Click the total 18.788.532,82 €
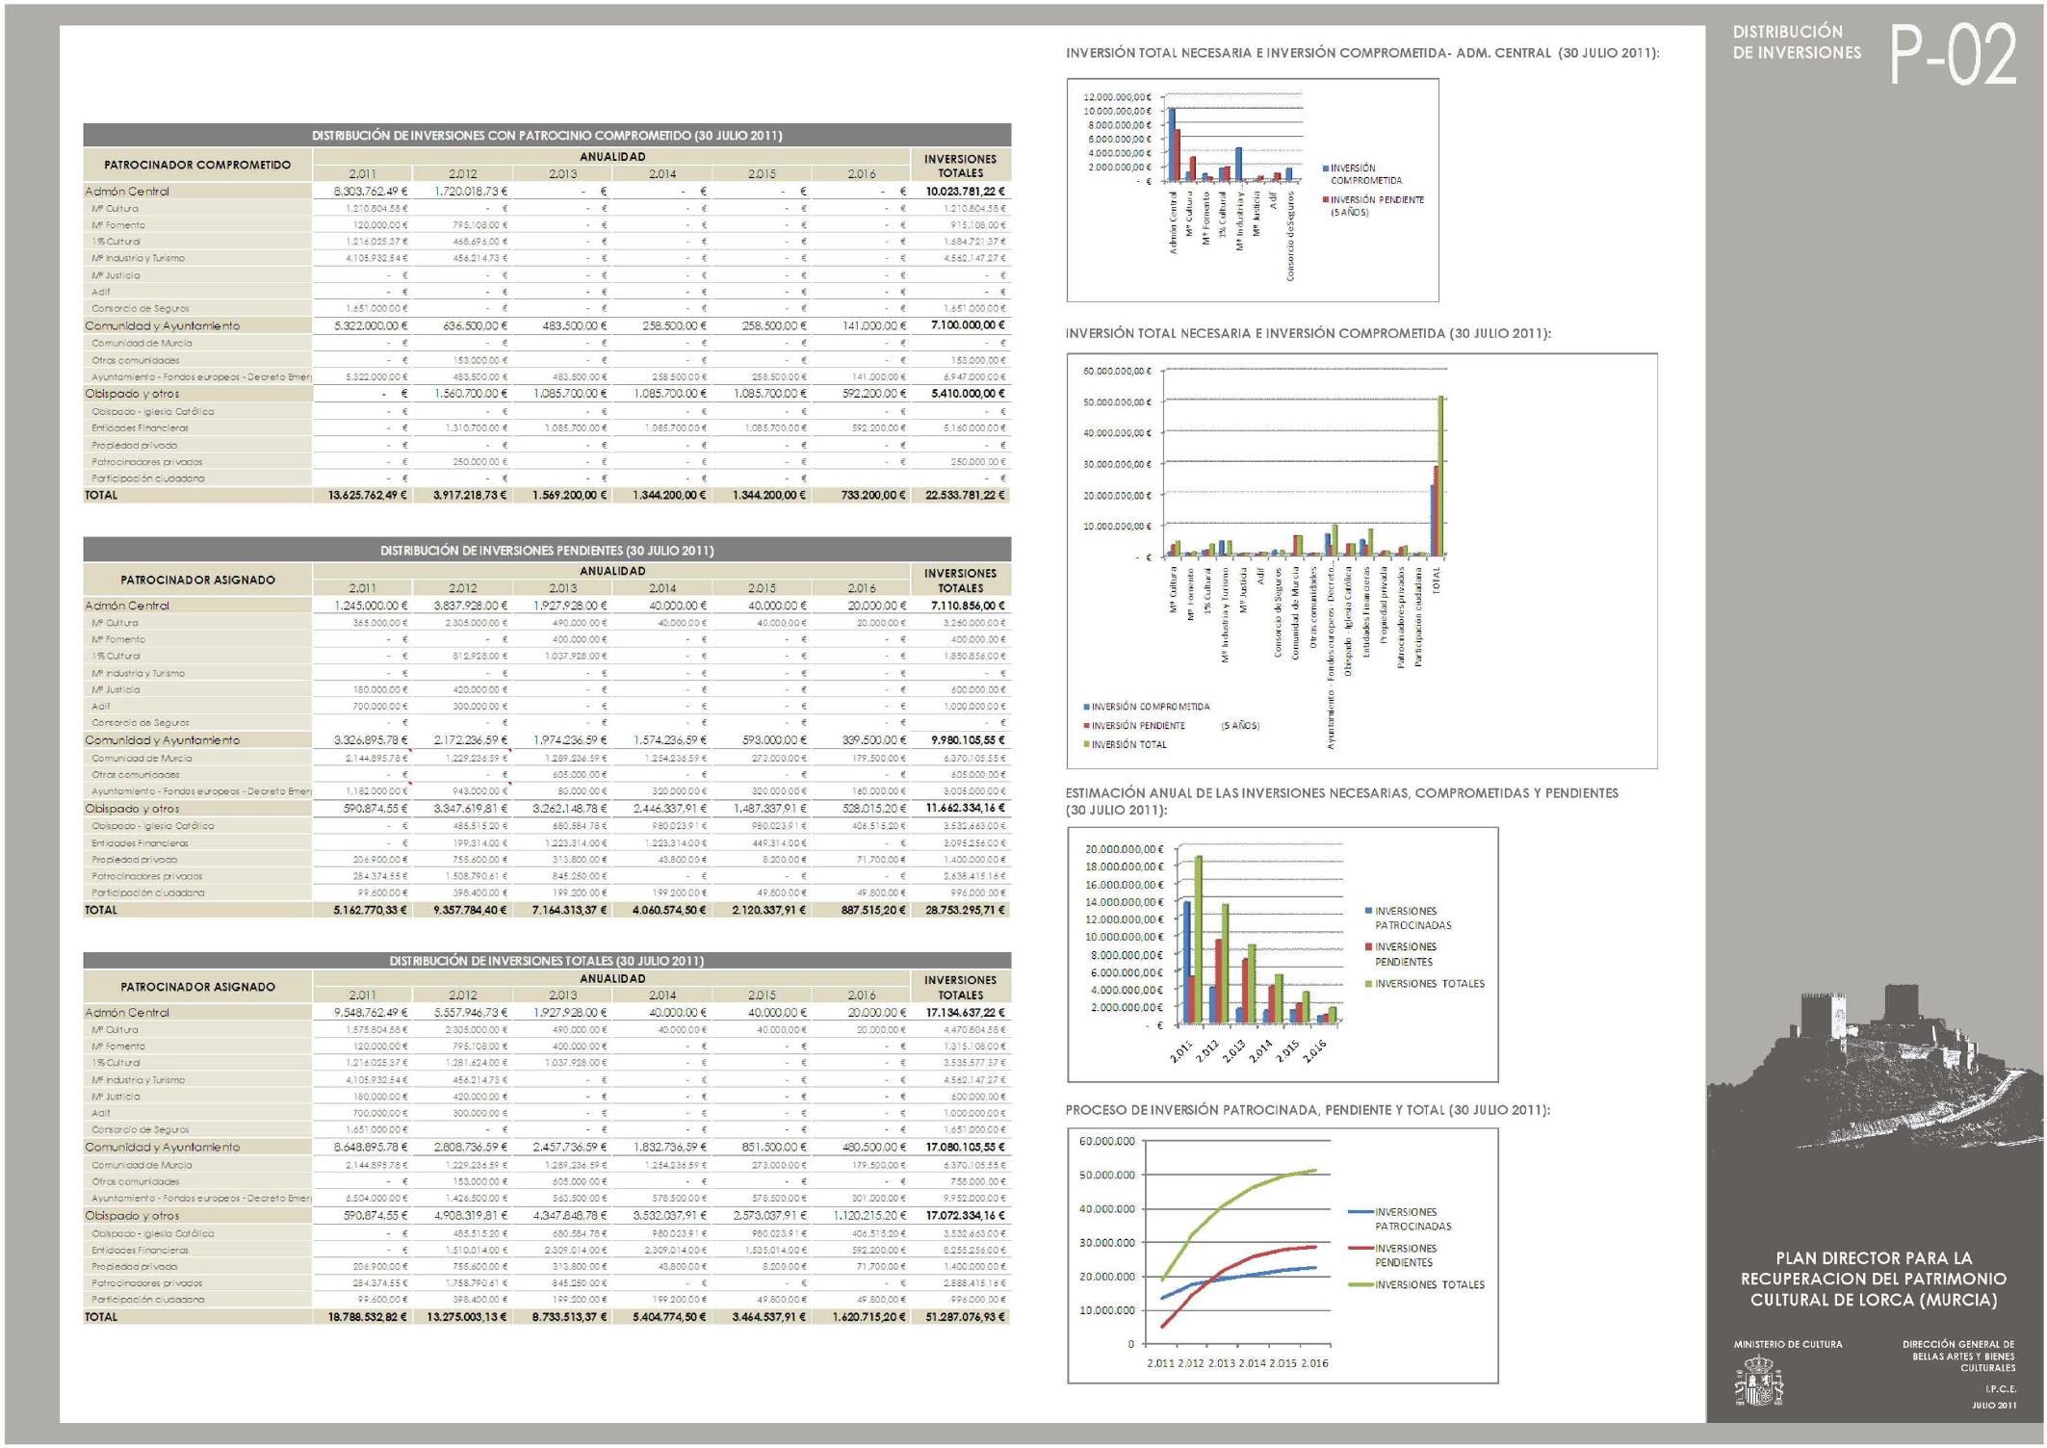This screenshot has width=2047, height=1448. [x=368, y=1317]
